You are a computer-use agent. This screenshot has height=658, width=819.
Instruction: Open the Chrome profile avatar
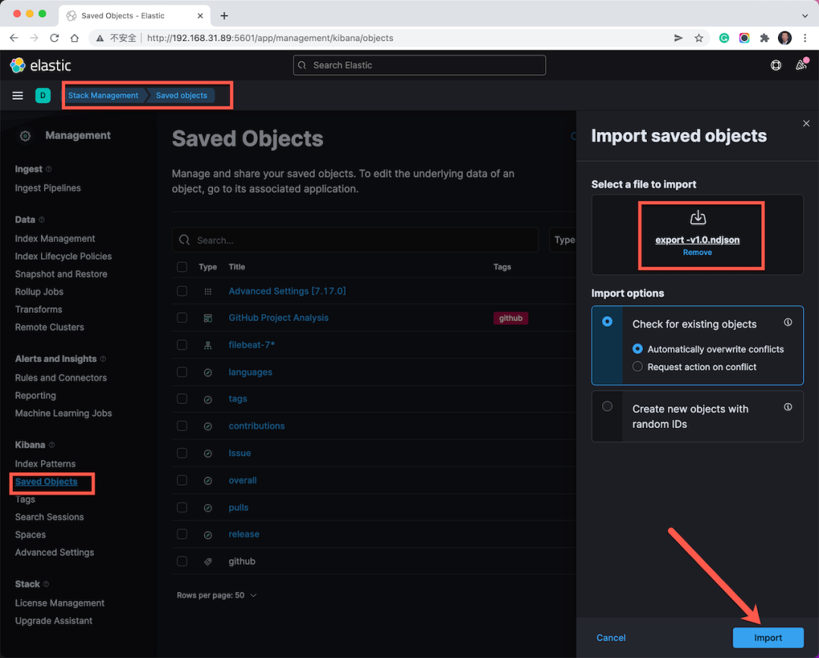pyautogui.click(x=785, y=38)
